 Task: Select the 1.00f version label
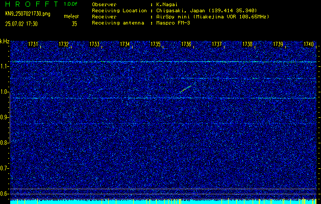point(70,4)
